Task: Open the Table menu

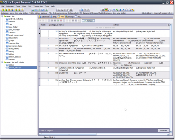Action: click(18, 6)
